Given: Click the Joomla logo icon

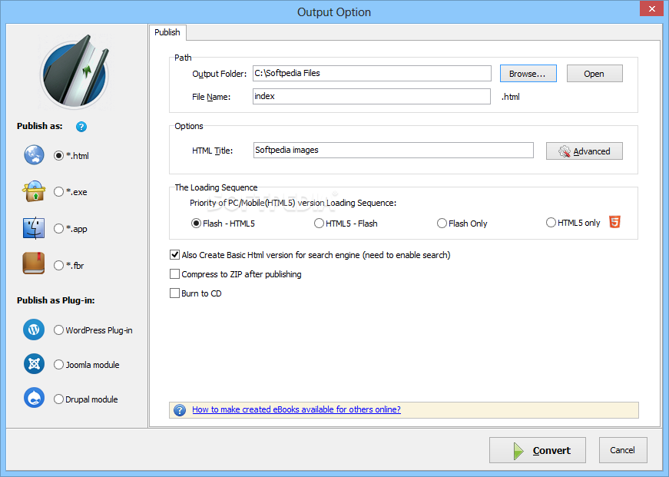Looking at the screenshot, I should 34,364.
